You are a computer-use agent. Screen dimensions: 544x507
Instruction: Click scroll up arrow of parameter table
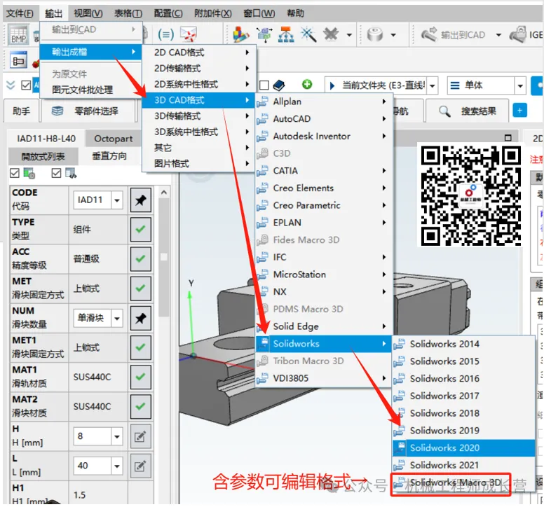click(x=164, y=193)
